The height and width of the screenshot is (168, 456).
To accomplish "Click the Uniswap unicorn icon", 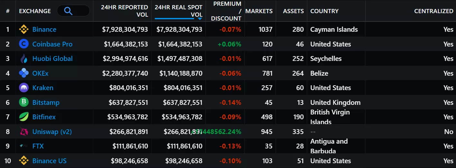I will point(24,131).
